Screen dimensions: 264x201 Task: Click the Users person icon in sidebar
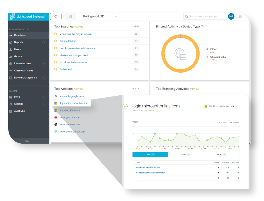click(x=11, y=50)
